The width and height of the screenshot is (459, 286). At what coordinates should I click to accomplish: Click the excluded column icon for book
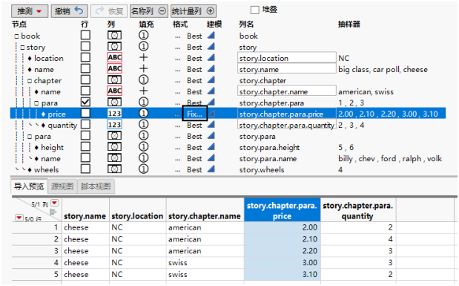114,36
